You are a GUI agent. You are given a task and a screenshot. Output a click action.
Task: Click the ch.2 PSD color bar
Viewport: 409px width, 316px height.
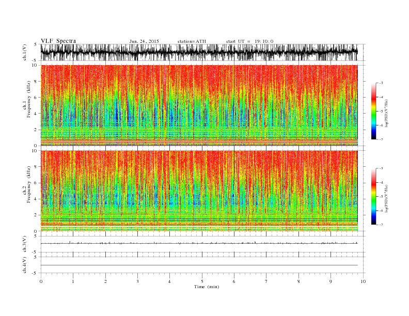click(373, 196)
